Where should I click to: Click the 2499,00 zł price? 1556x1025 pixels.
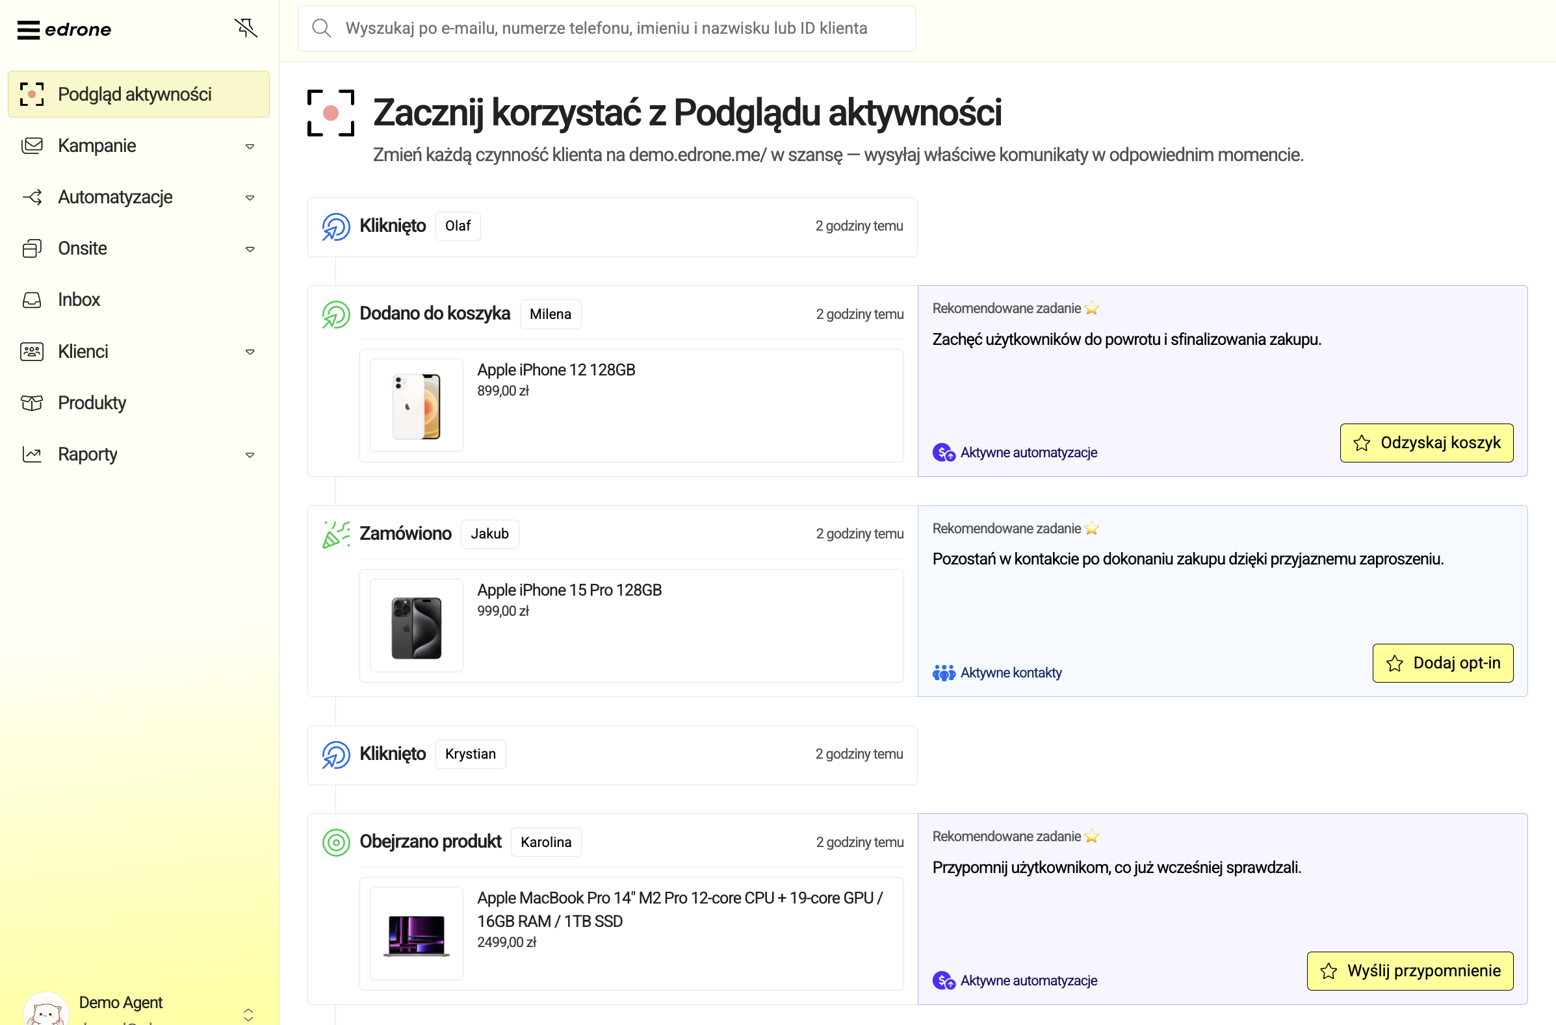click(506, 943)
